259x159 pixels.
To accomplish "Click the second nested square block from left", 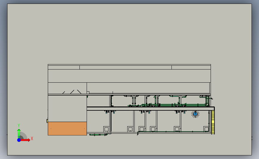I will [x=130, y=129].
